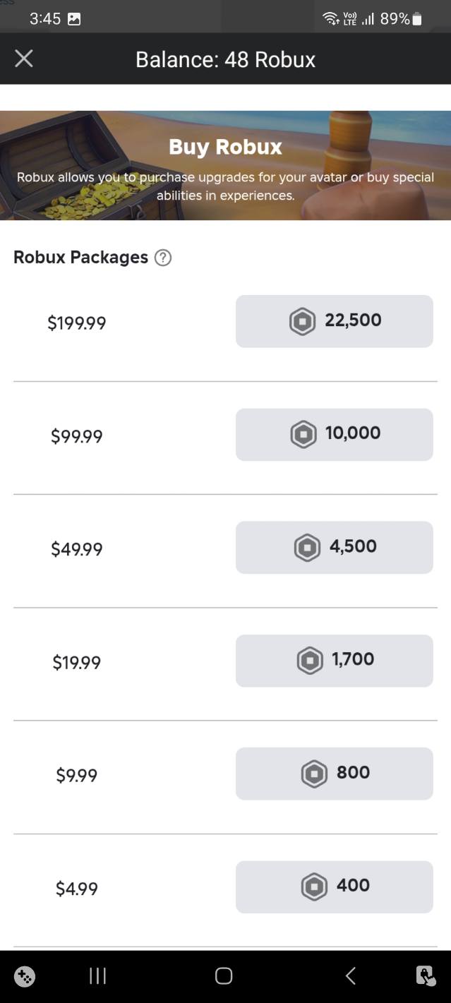Open the Robux Packages help question mark
This screenshot has width=451, height=1003.
click(x=162, y=258)
